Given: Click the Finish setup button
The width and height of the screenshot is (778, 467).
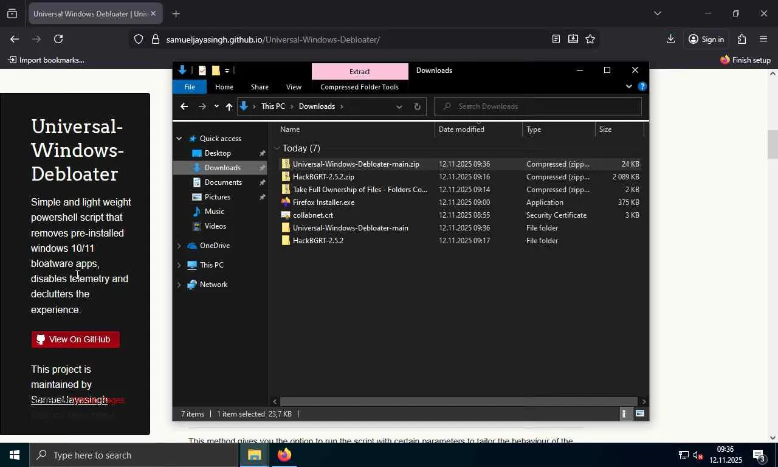Looking at the screenshot, I should click(745, 60).
